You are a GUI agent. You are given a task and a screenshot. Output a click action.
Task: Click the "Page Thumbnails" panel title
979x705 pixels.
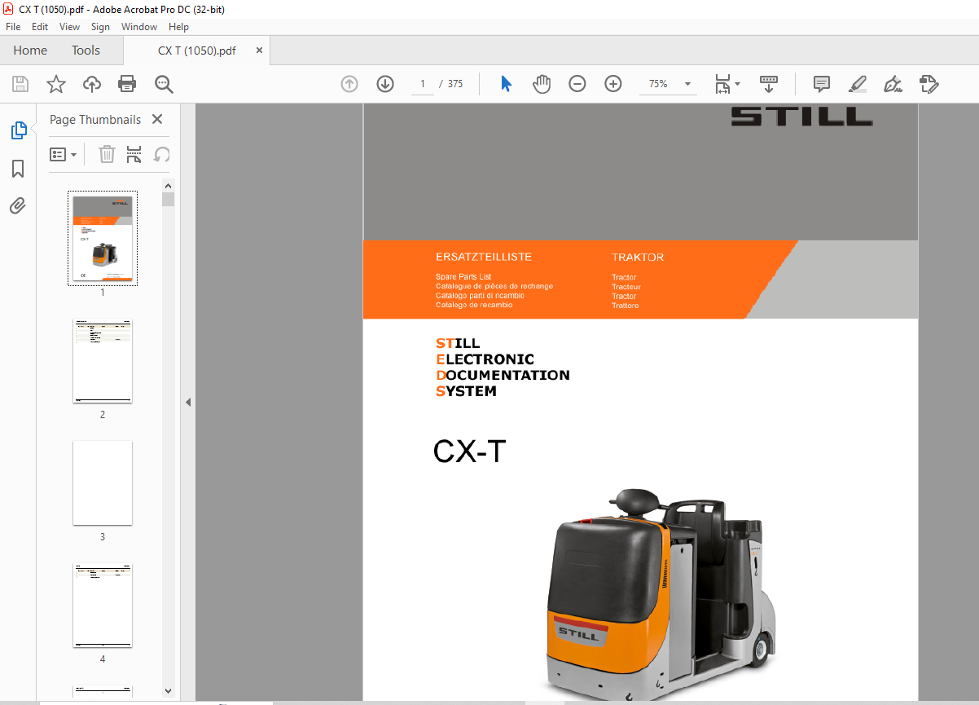click(x=95, y=120)
